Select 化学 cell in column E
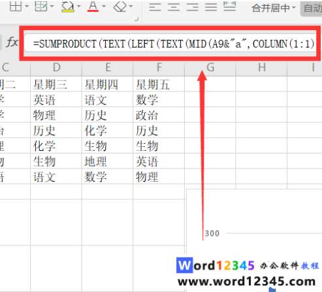The width and height of the screenshot is (322, 292). 108,130
